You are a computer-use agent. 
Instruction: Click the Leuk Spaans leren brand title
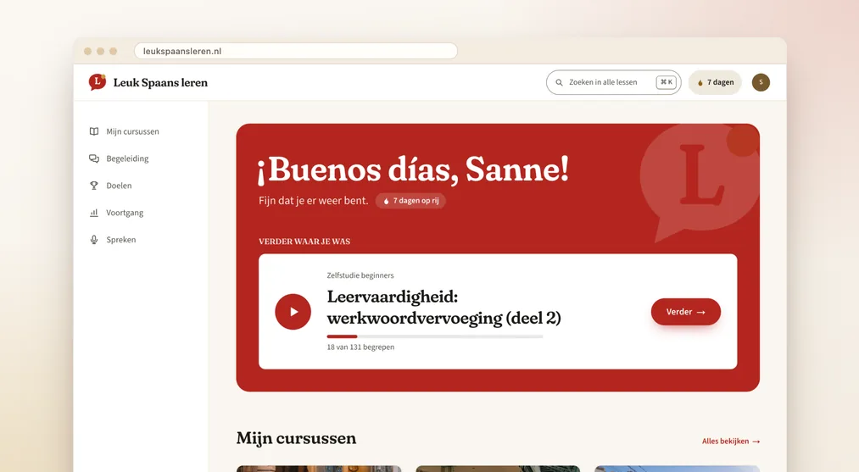(160, 83)
